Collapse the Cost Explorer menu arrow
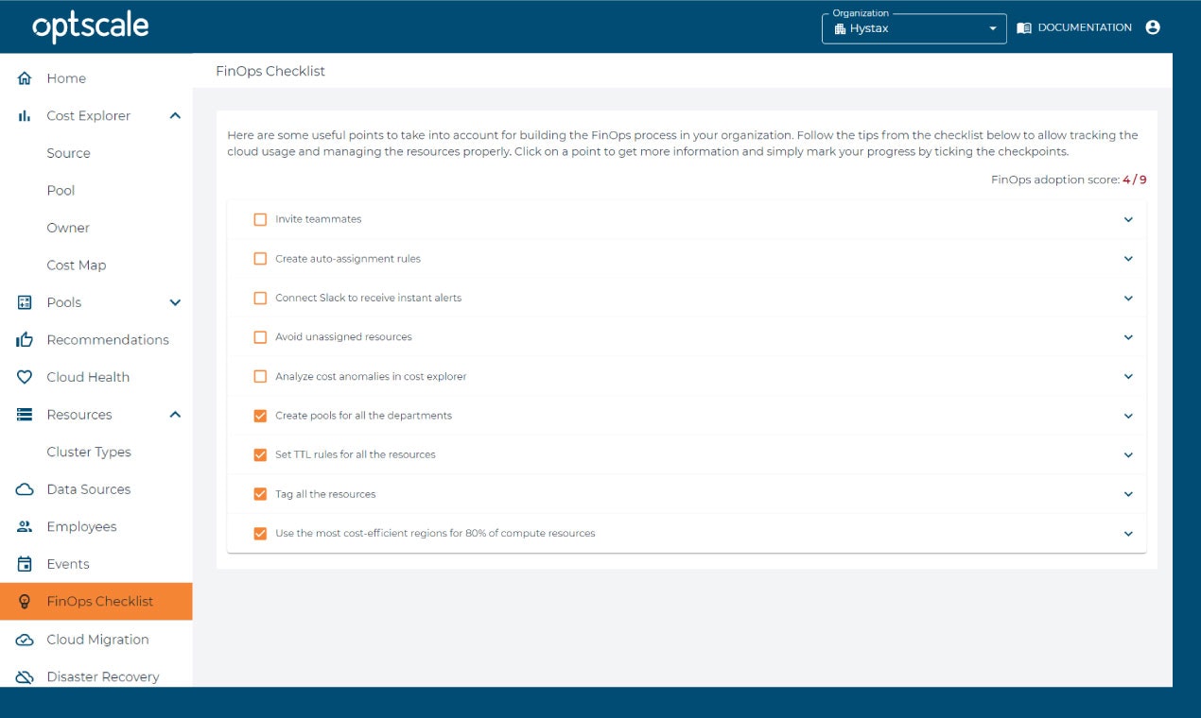This screenshot has height=718, width=1201. coord(175,116)
